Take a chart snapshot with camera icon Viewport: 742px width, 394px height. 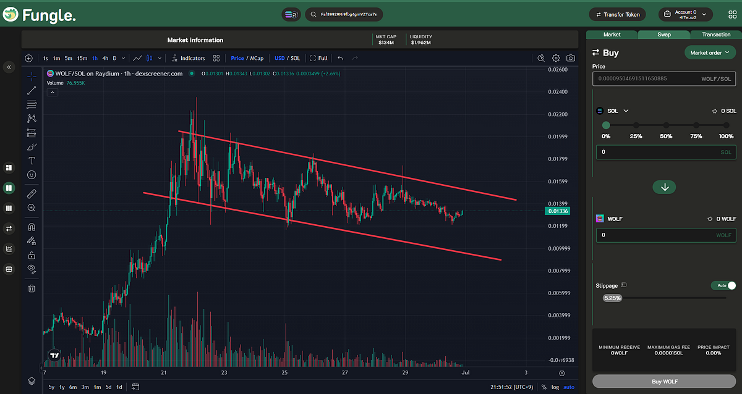[570, 58]
